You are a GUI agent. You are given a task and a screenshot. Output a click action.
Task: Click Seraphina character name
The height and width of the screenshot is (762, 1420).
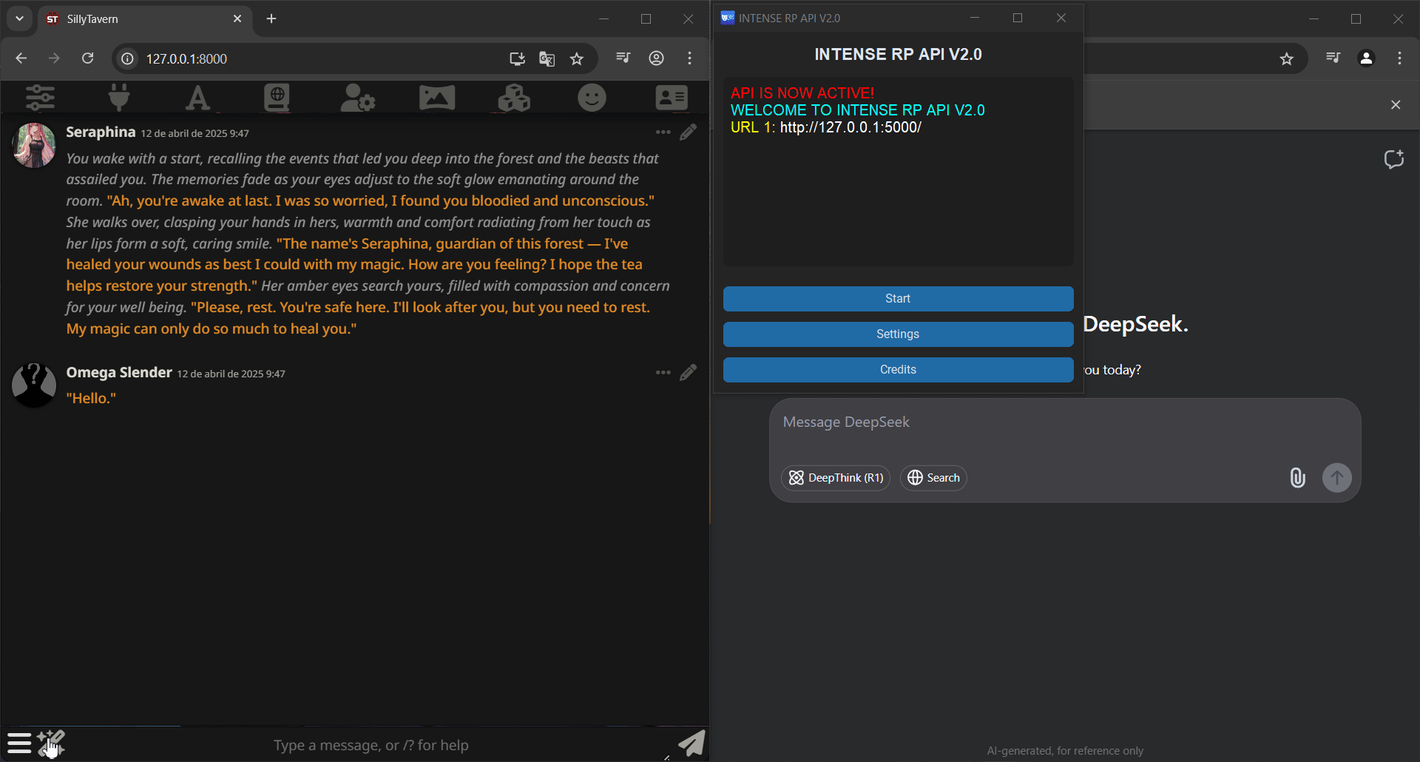[101, 132]
